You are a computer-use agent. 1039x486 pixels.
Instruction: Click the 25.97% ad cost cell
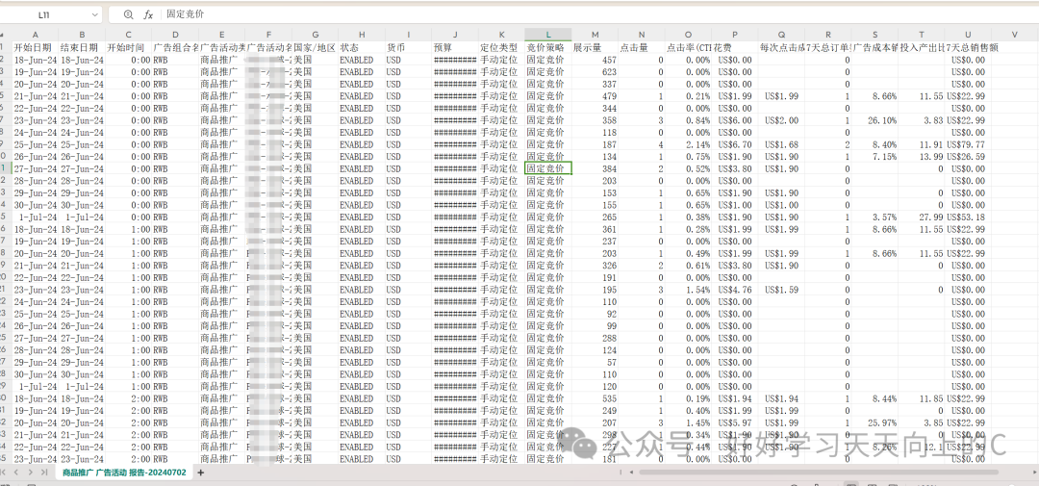[x=874, y=422]
